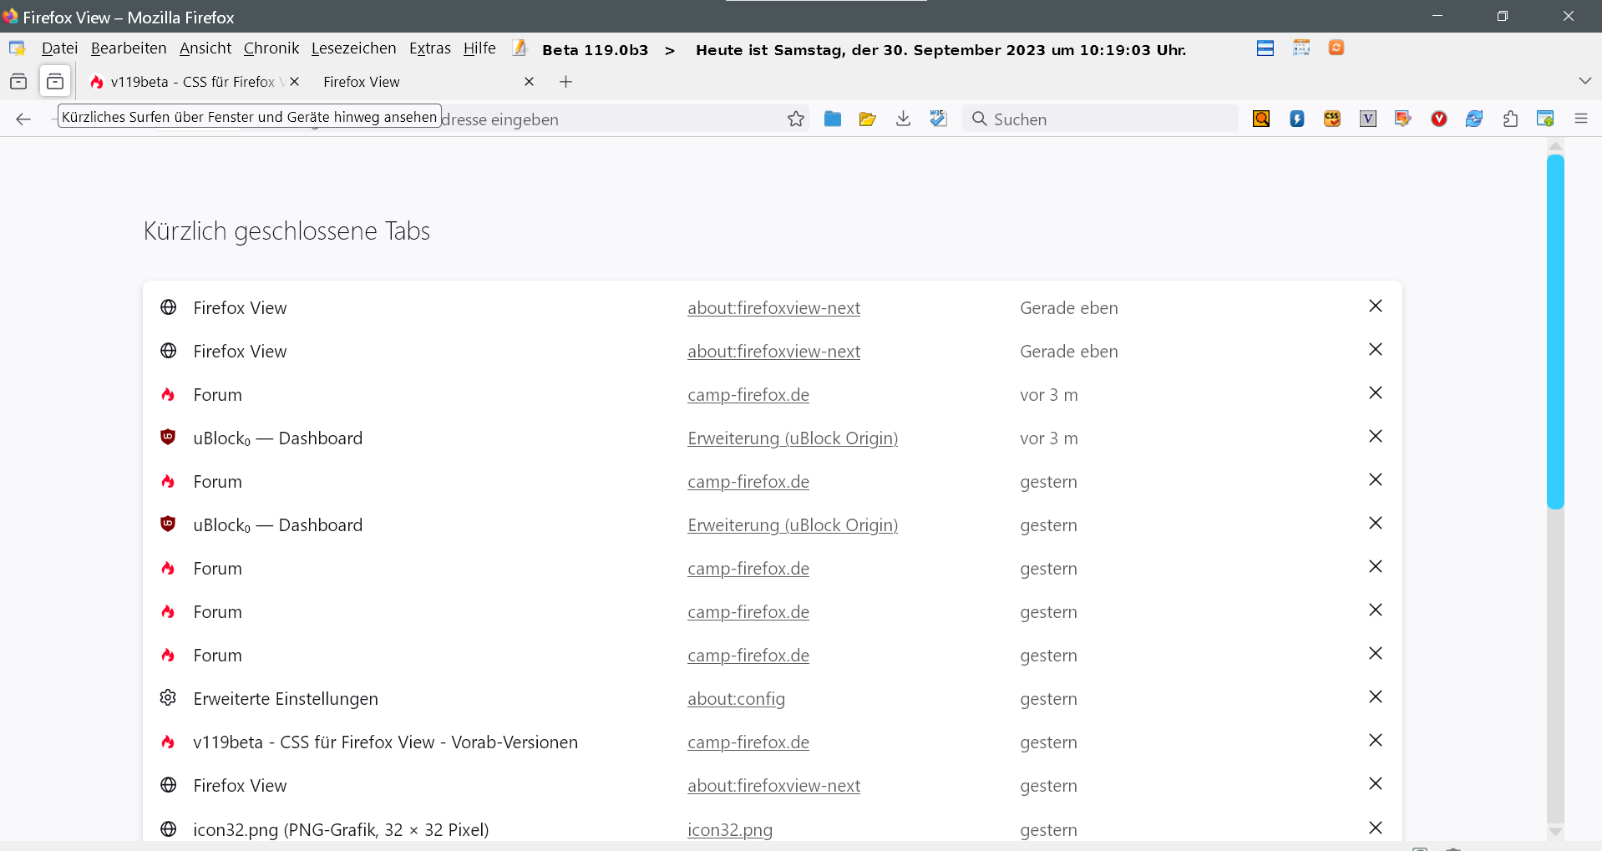Image resolution: width=1602 pixels, height=851 pixels.
Task: Dismiss the v119beta Vorab-Versionen entry
Action: 1376,740
